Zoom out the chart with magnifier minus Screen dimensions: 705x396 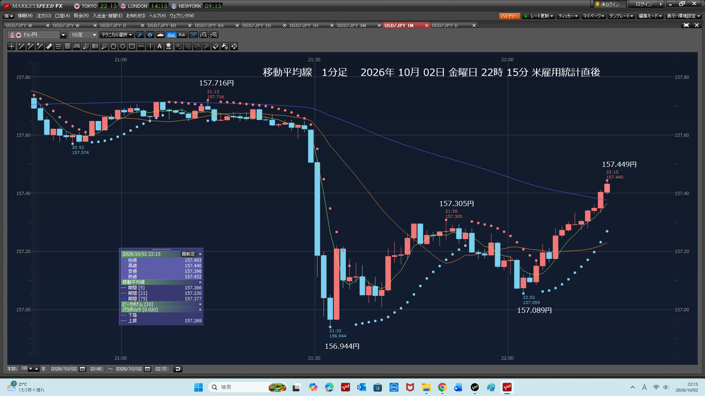(x=204, y=35)
